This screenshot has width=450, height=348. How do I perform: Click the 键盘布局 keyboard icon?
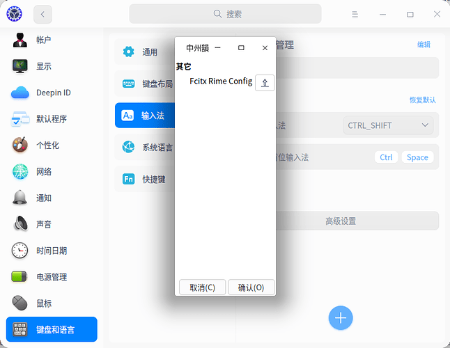[x=128, y=84]
